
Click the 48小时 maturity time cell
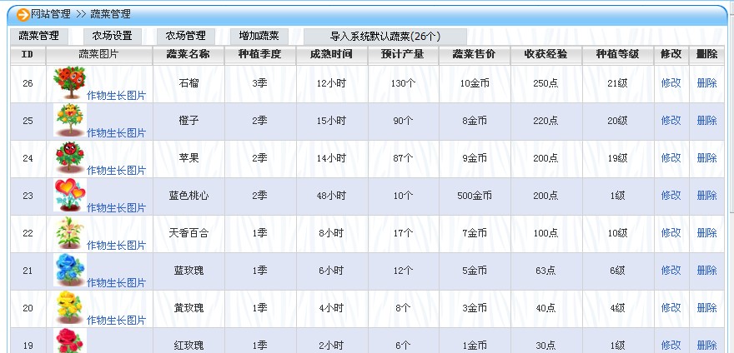pyautogui.click(x=331, y=196)
